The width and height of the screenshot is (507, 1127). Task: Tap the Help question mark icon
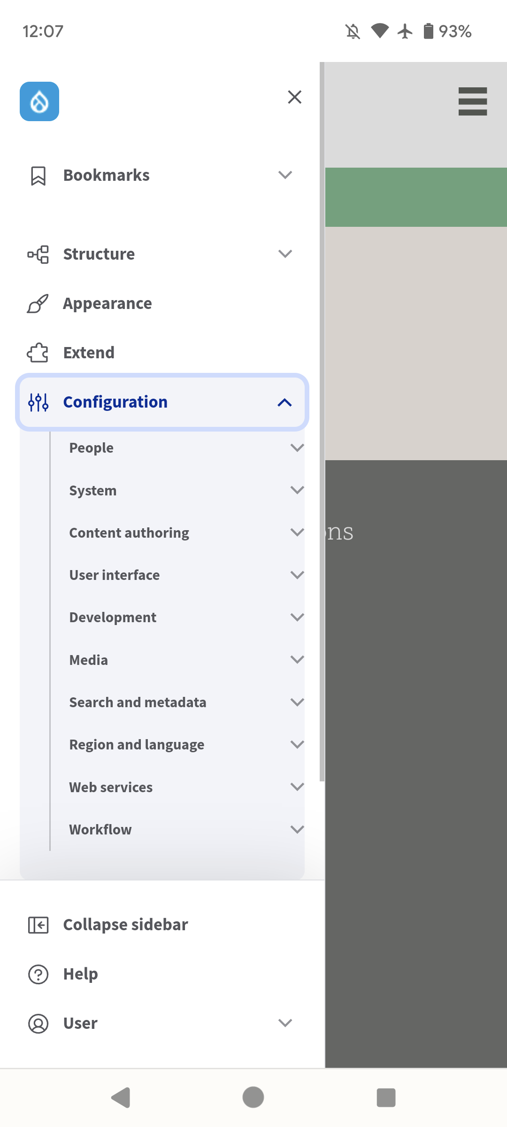tap(38, 974)
